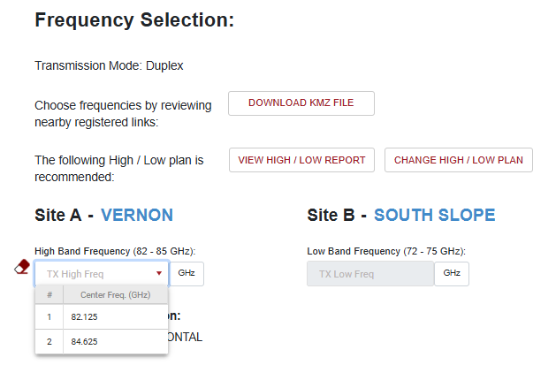Open the View High / Low Report
Screen dimensions: 556x365
[x=301, y=160]
